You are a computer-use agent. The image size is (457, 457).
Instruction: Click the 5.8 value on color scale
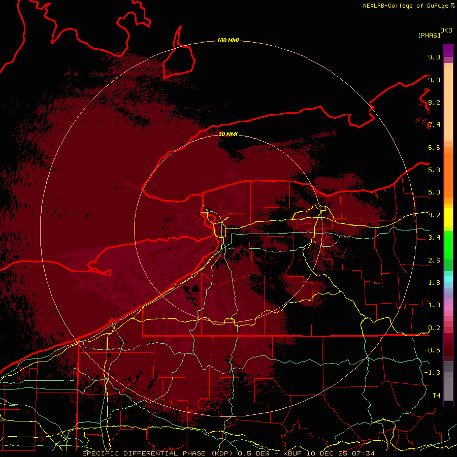434,170
